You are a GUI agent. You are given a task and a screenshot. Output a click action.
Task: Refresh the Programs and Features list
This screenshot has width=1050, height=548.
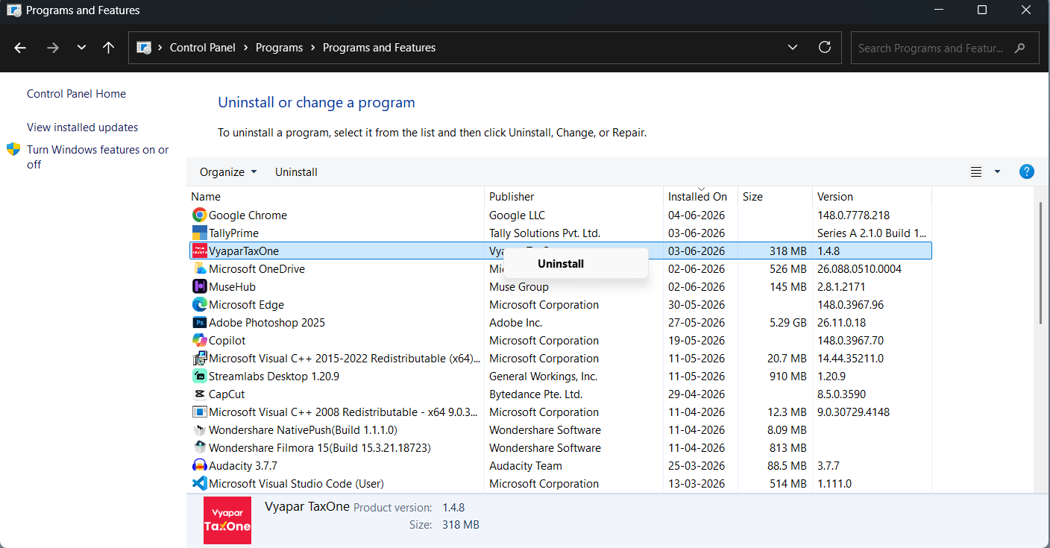click(825, 47)
